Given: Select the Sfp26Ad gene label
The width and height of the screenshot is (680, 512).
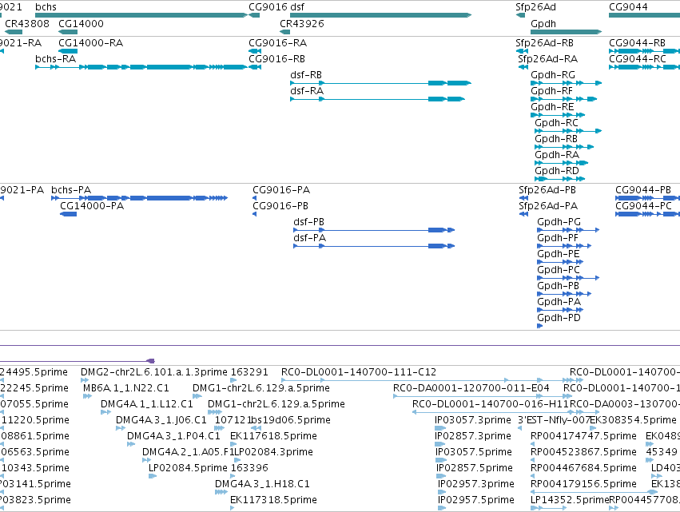Looking at the screenshot, I should click(535, 7).
